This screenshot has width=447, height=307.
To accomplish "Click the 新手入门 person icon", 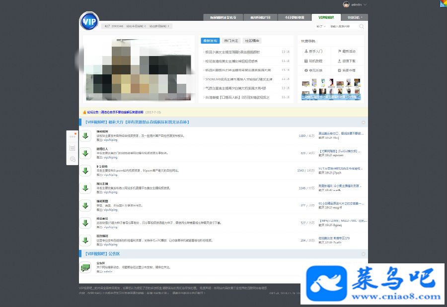I will pos(306,51).
